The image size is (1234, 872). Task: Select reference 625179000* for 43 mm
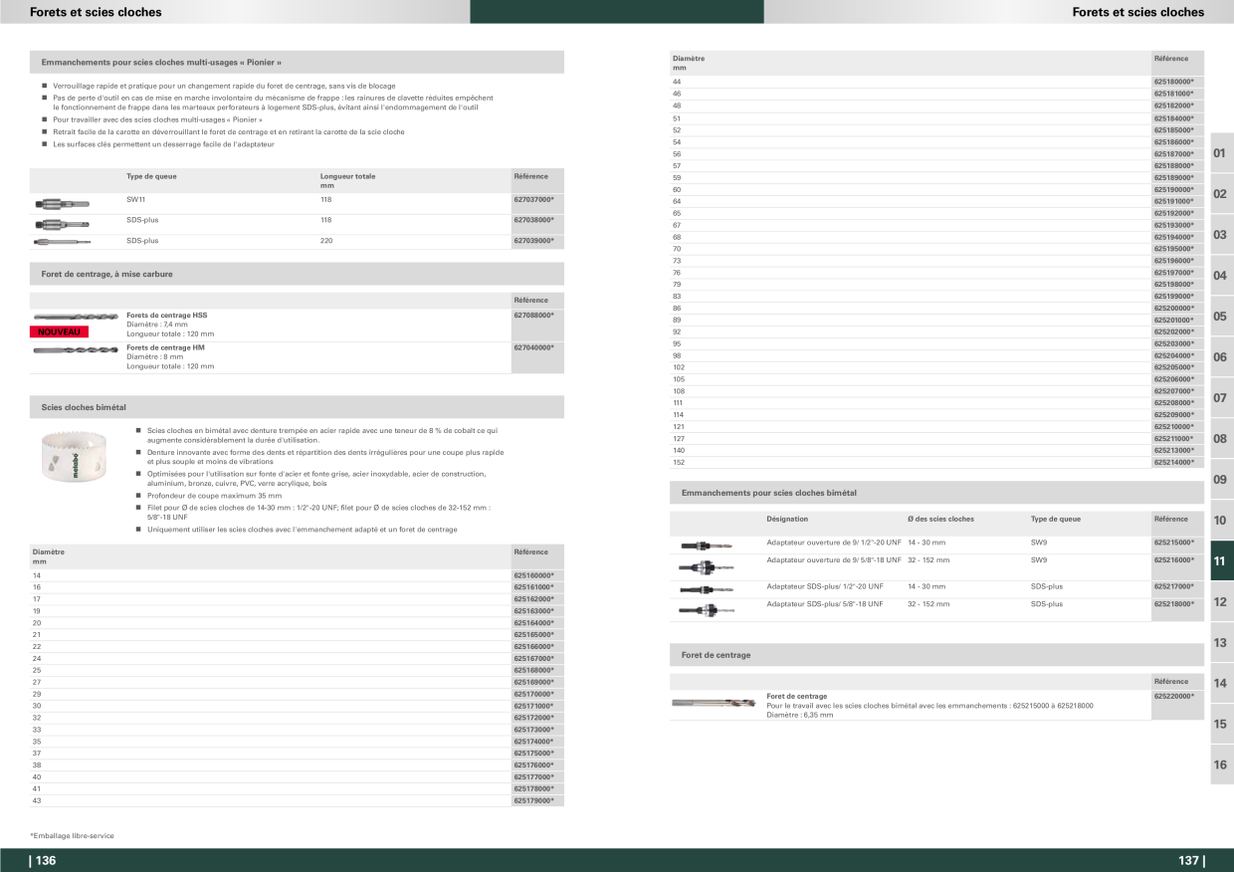point(533,800)
